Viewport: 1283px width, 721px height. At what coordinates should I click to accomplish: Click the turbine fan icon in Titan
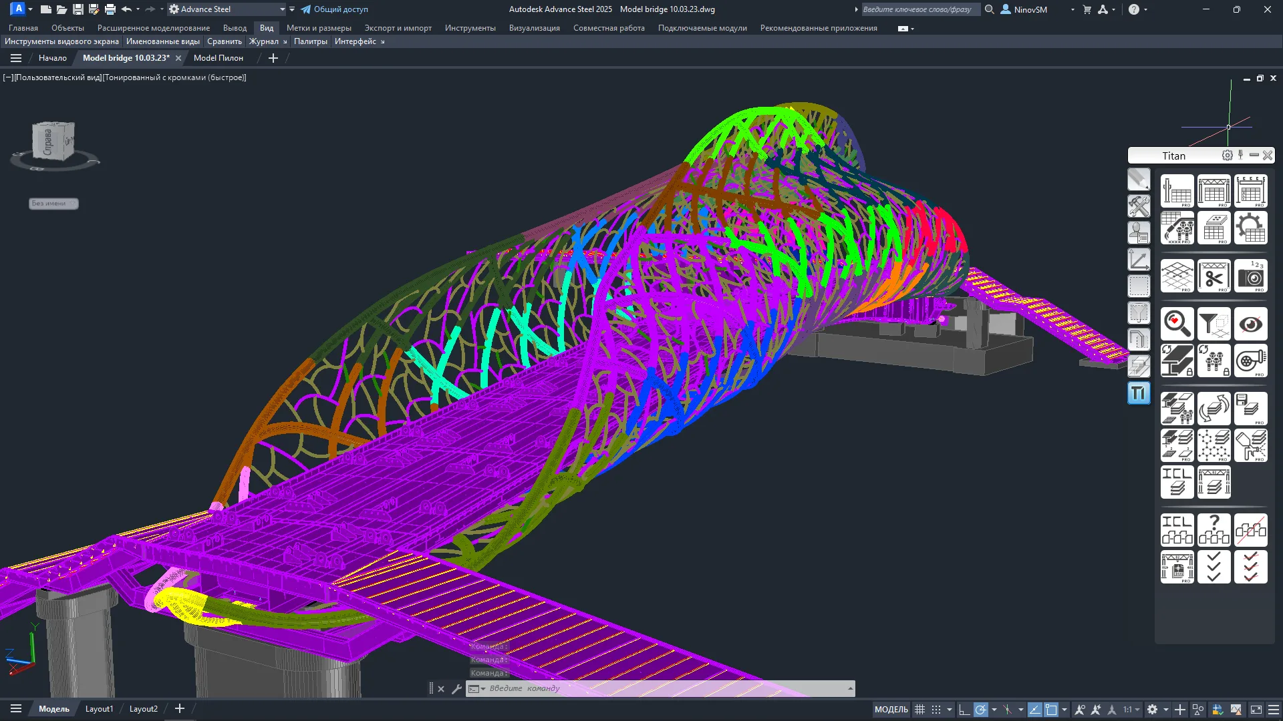[1250, 361]
